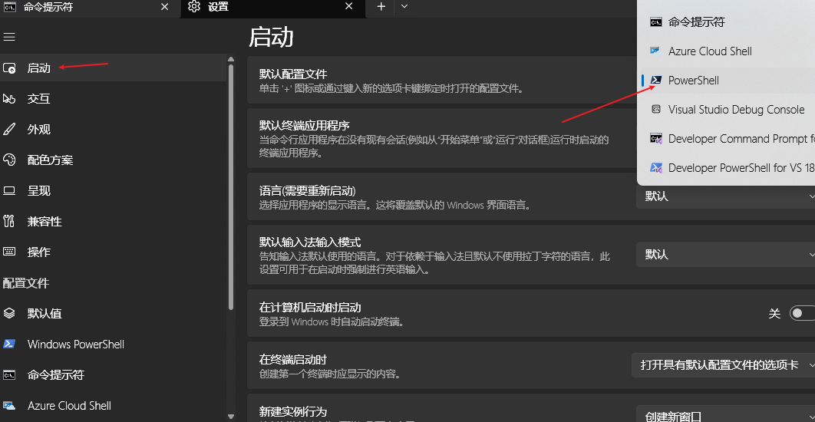This screenshot has width=815, height=422.
Task: Open the Windows PowerShell profile in sidebar
Action: click(75, 345)
